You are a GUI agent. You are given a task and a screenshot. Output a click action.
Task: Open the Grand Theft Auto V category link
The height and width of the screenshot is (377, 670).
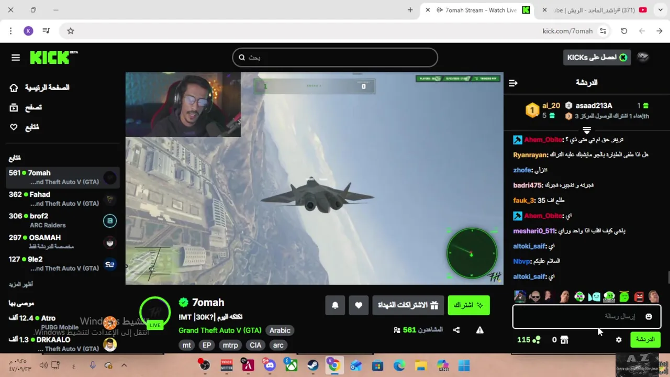coord(220,330)
